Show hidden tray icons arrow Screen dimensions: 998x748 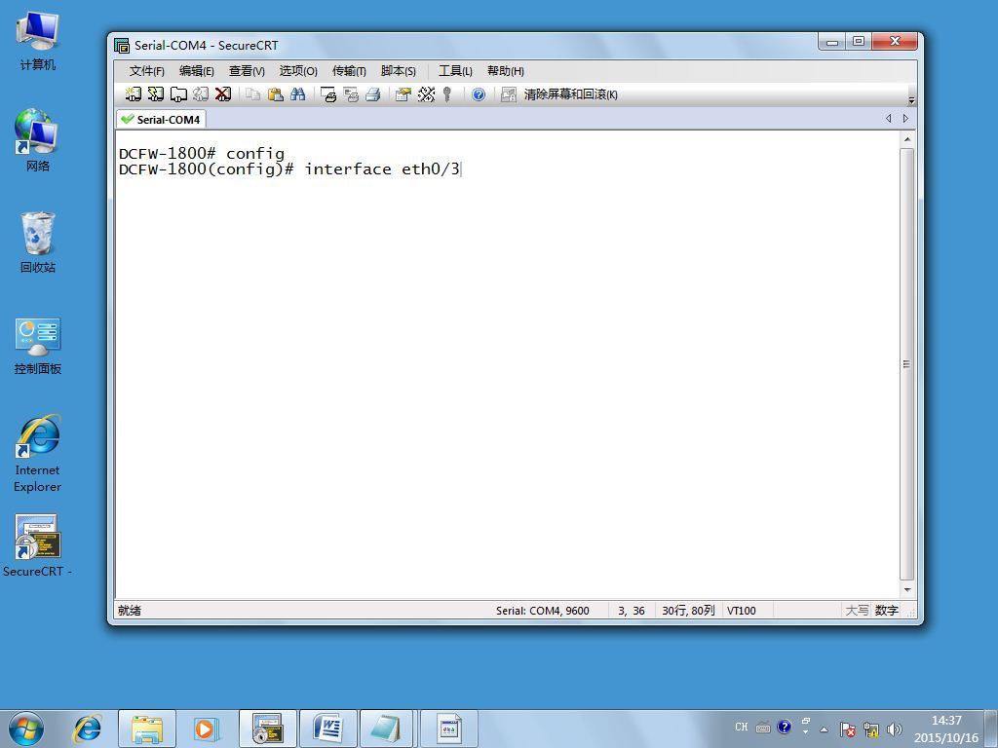tap(824, 729)
